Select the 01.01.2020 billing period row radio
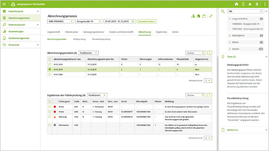The height and width of the screenshot is (151, 269). click(x=50, y=74)
